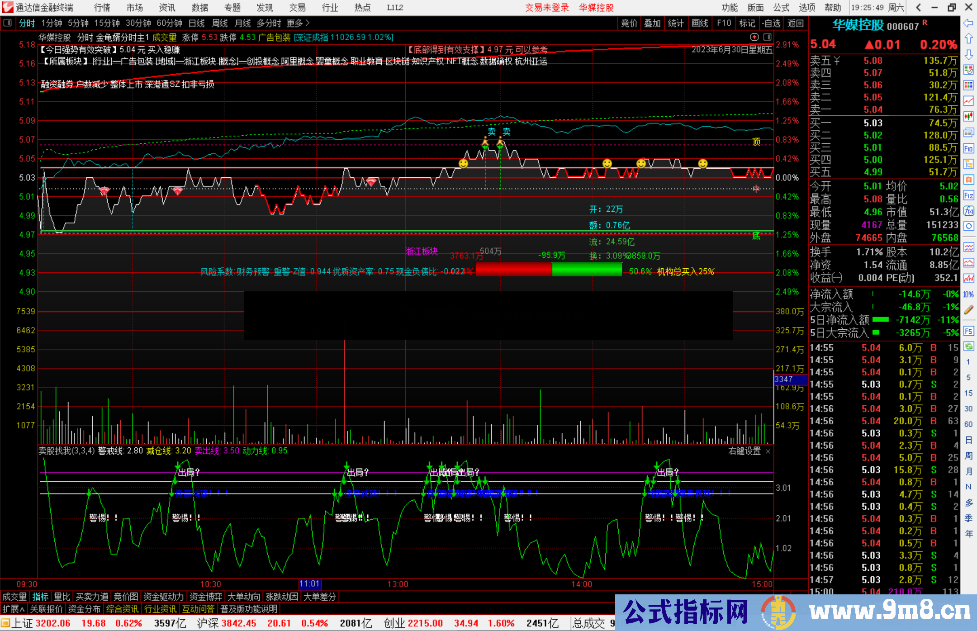
Task: Click the red area-chart sidebar icon
Action: coord(968,263)
